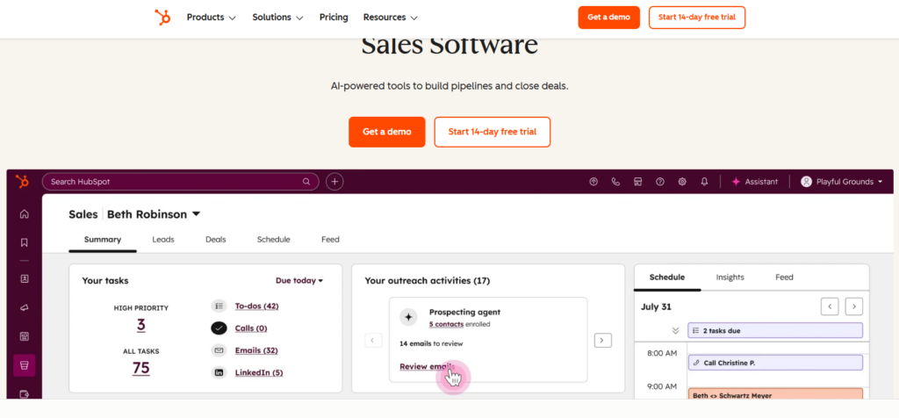This screenshot has height=418, width=899.
Task: Open the Home icon in the dashboard sidebar
Action: coord(24,214)
